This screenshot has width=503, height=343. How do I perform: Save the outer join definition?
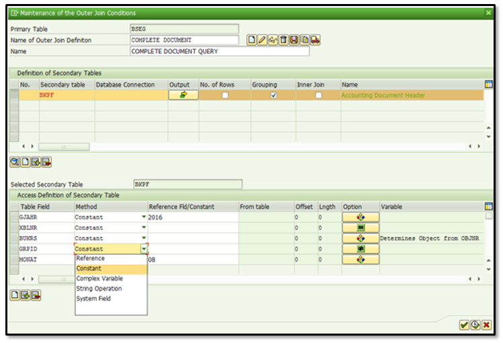point(294,40)
